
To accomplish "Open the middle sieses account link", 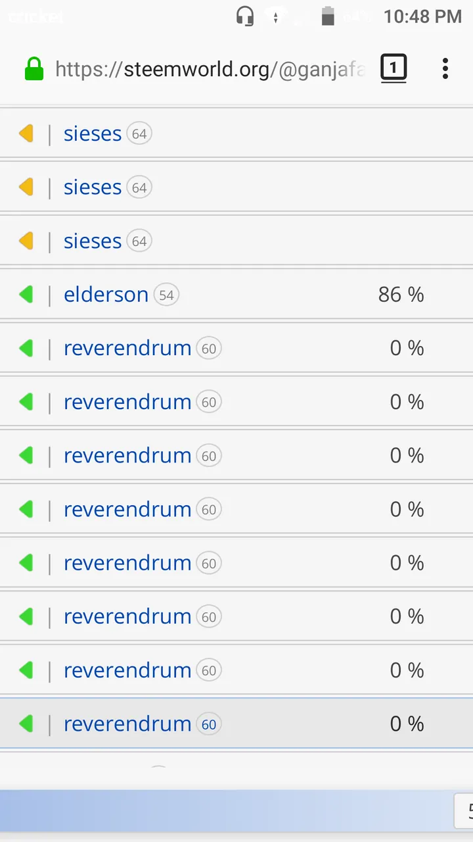I will (93, 187).
